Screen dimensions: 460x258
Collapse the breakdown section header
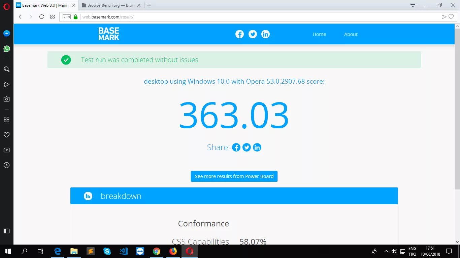coord(234,196)
